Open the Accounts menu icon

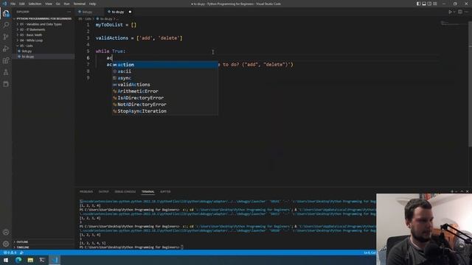(6, 233)
